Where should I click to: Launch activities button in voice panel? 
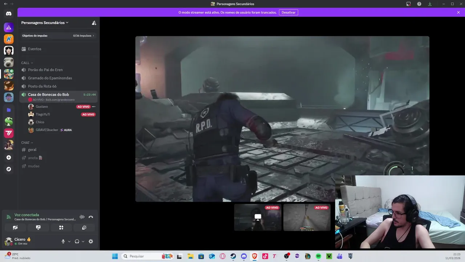pyautogui.click(x=61, y=227)
